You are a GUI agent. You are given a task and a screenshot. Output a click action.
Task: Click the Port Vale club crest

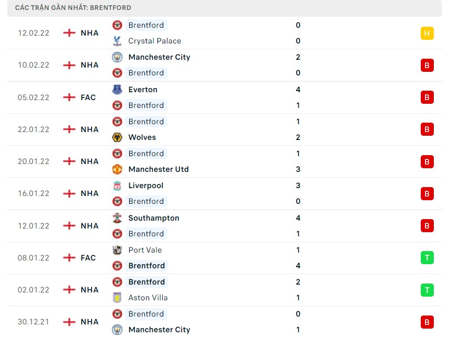tap(117, 250)
